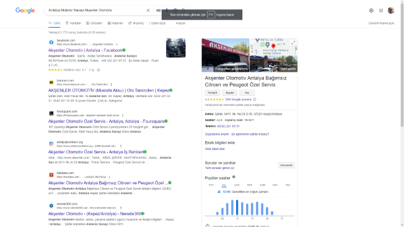Click Tüm soruları görün link
404x227 pixels.
[x=220, y=168]
